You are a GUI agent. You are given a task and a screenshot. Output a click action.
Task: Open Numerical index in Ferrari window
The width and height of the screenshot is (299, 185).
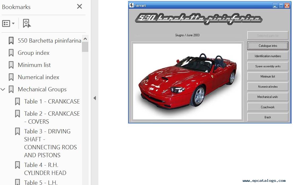pos(268,87)
